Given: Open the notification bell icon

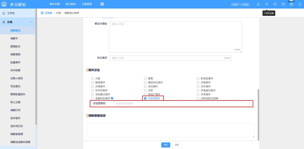Looking at the screenshot, I should pyautogui.click(x=258, y=4).
